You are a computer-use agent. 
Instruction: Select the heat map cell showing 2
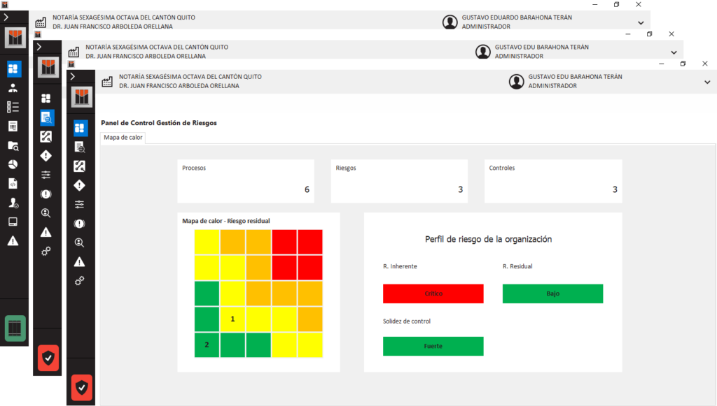(x=207, y=345)
